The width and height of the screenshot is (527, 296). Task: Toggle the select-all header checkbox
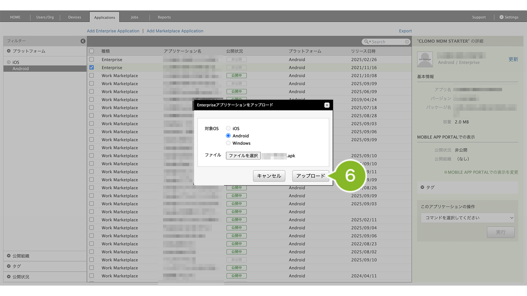(x=92, y=51)
